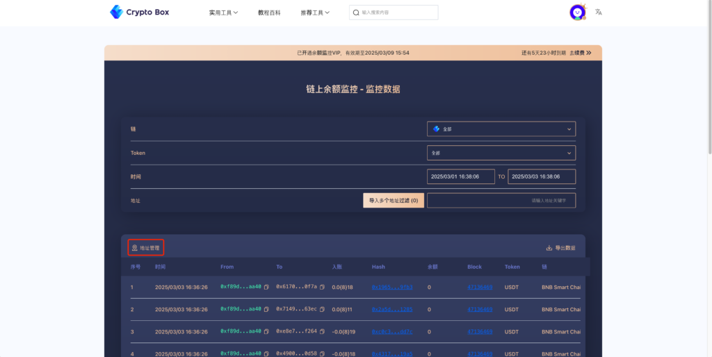Open hash link 0x1965...9fb3
712x357 pixels.
pos(392,287)
